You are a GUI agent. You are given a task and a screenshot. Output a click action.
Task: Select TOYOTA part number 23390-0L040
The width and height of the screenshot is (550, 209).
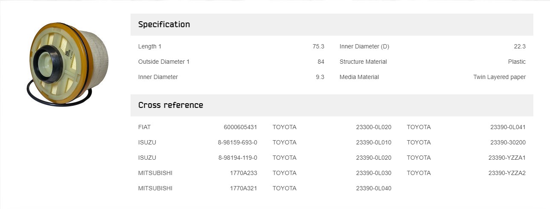(x=374, y=188)
